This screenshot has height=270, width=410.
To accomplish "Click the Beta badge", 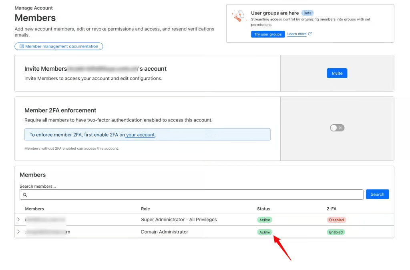I will coord(307,13).
